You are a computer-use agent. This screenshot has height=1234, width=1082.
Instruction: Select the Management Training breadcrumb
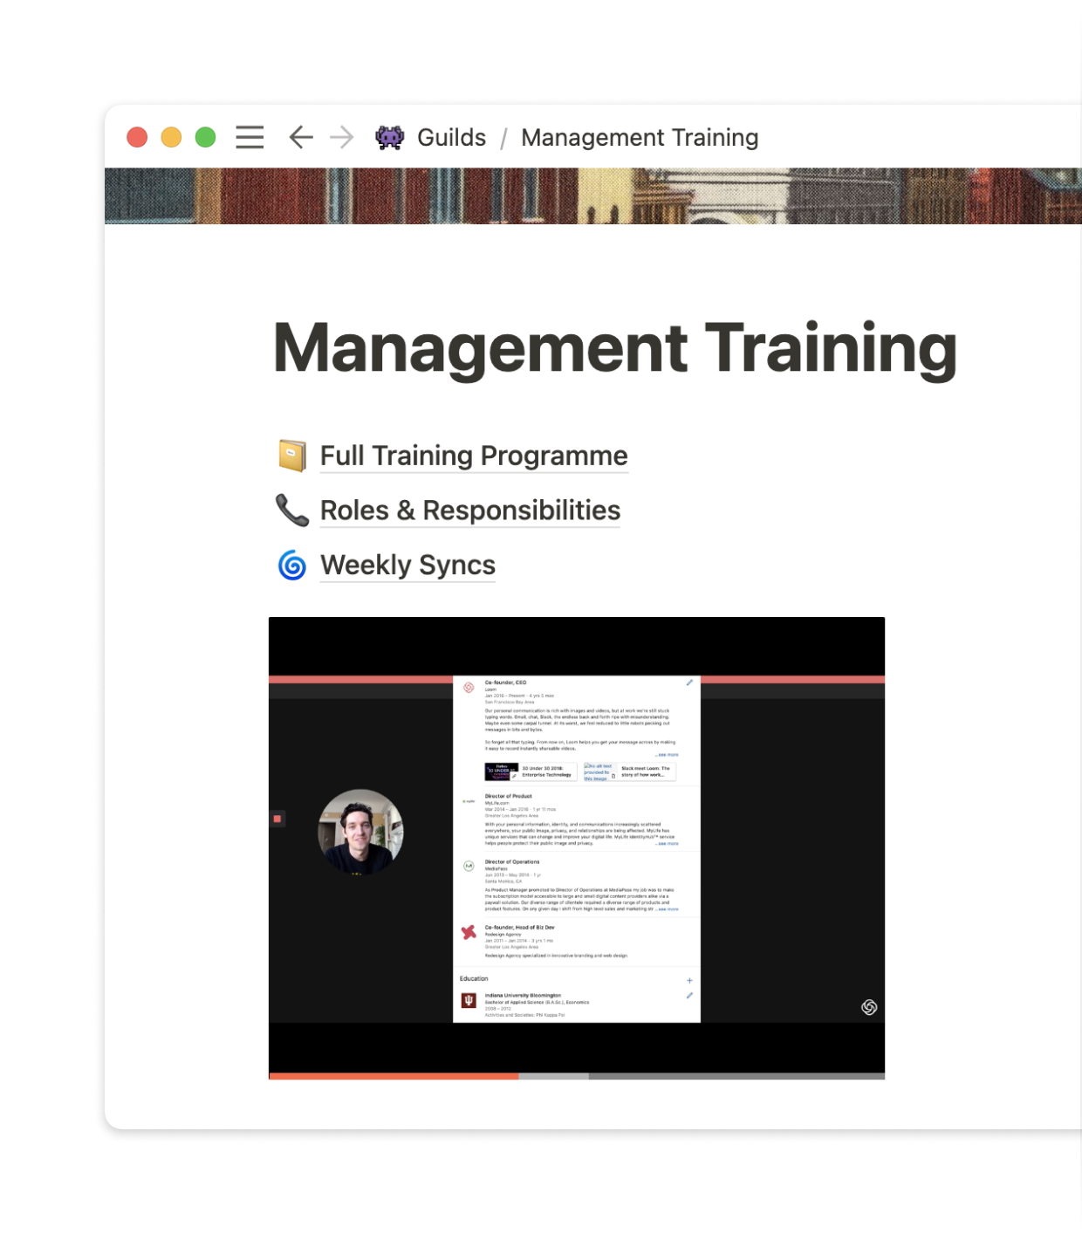tap(640, 138)
